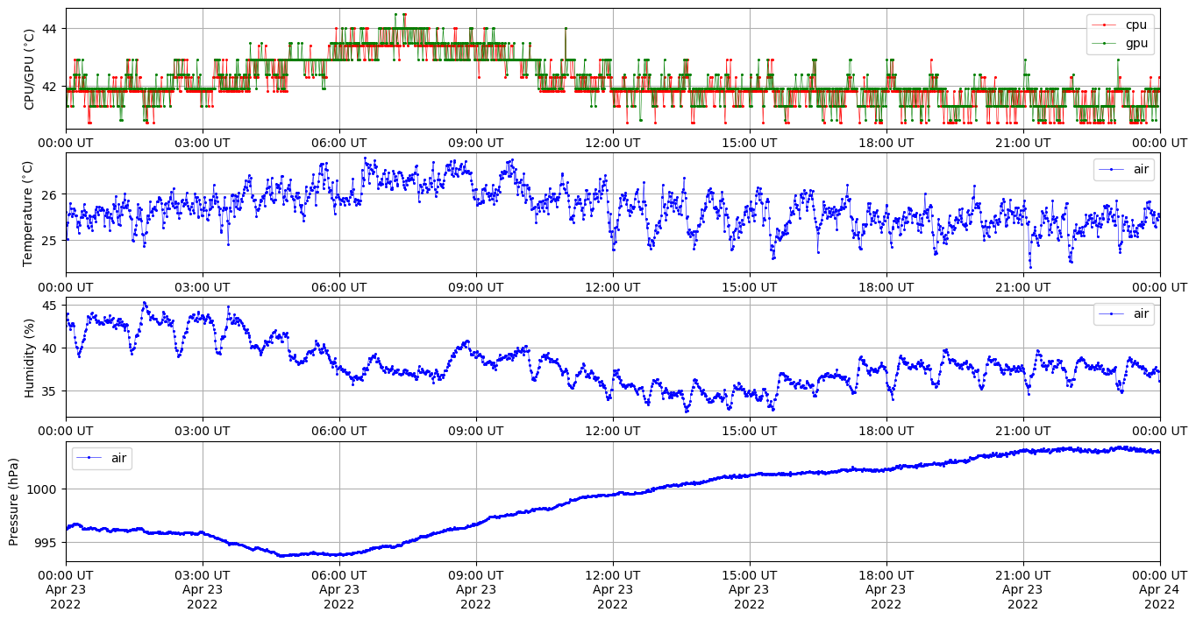Click the 25 tick on Temperature axis

pos(48,241)
